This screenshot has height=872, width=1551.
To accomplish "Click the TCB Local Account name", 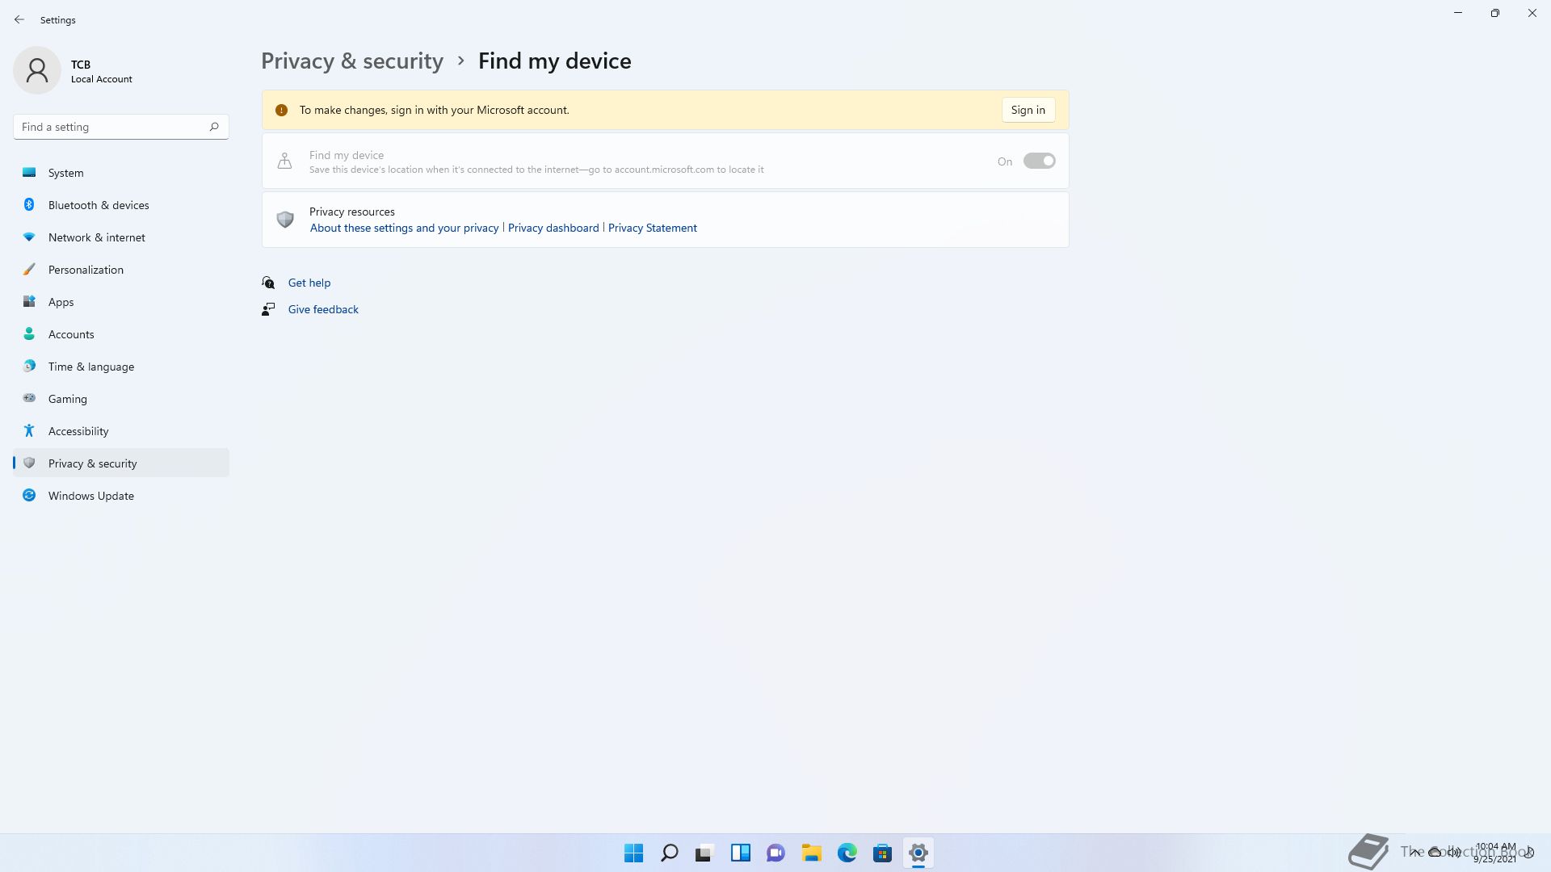I will 101,71.
